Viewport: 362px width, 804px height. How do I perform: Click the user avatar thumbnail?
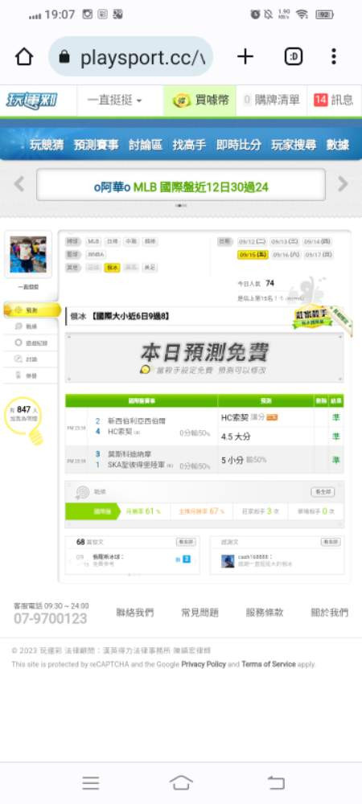[28, 254]
